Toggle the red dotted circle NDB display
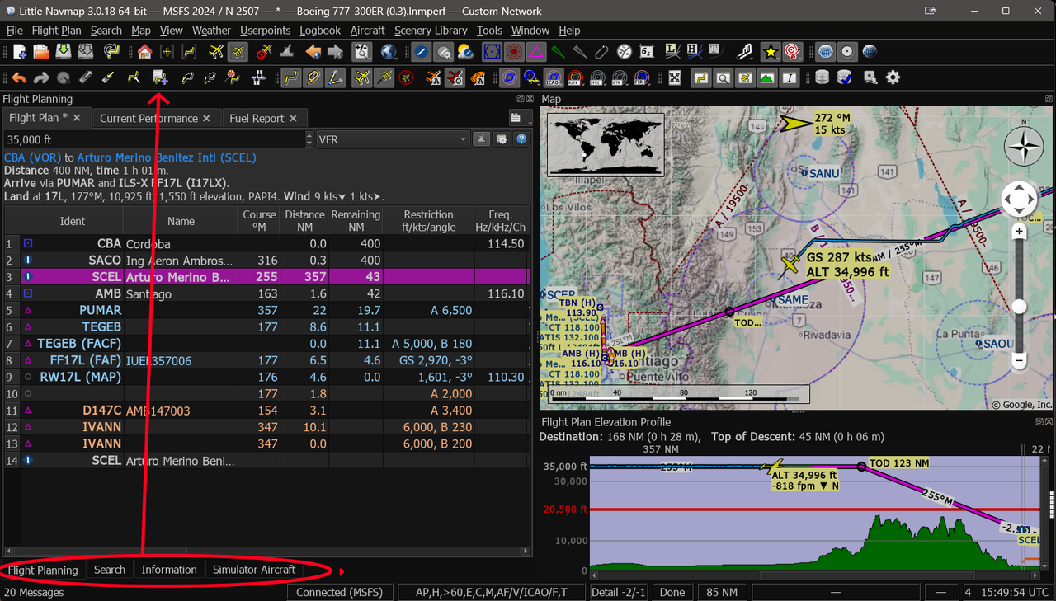1056x601 pixels. pyautogui.click(x=514, y=52)
